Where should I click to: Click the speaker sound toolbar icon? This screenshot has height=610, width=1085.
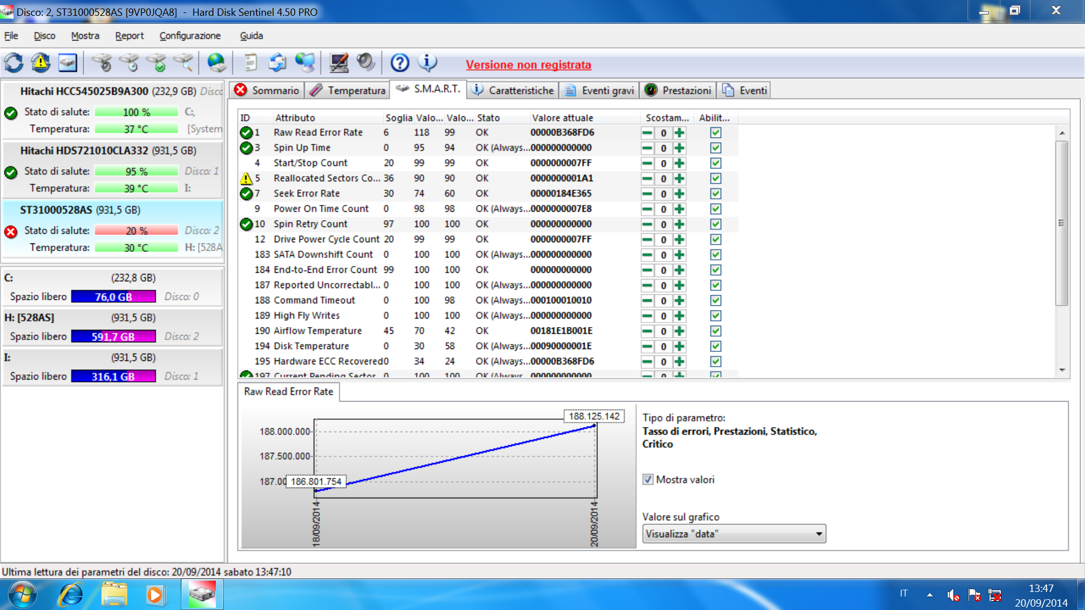click(366, 63)
